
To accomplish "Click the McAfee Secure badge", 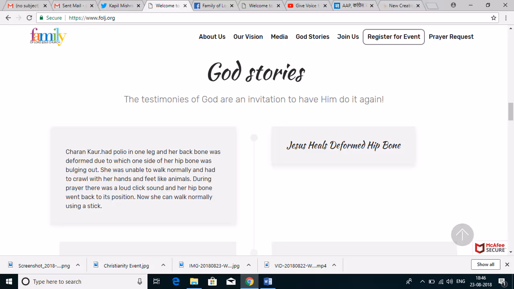I will click(x=490, y=248).
